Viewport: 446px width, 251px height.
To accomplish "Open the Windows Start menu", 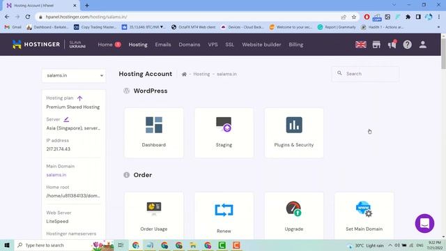I will click(7, 245).
